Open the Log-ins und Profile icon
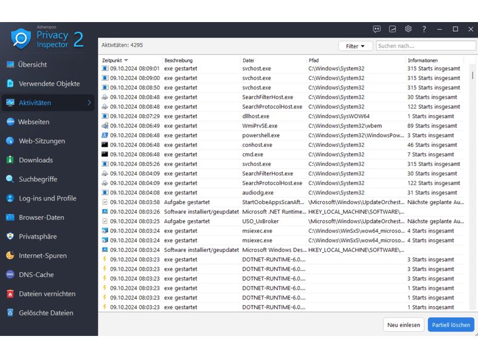The image size is (478, 358). coord(10,198)
